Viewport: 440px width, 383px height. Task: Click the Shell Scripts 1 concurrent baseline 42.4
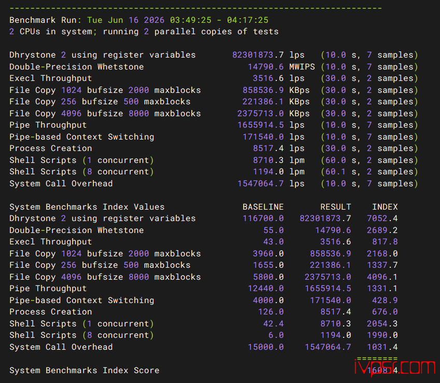[x=273, y=323]
